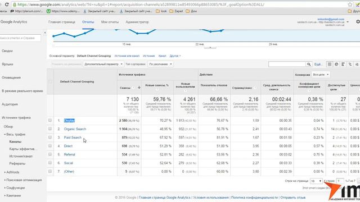The height and width of the screenshot is (202, 360).
Task: Click the go-to-row number field
Action: tap(340, 181)
